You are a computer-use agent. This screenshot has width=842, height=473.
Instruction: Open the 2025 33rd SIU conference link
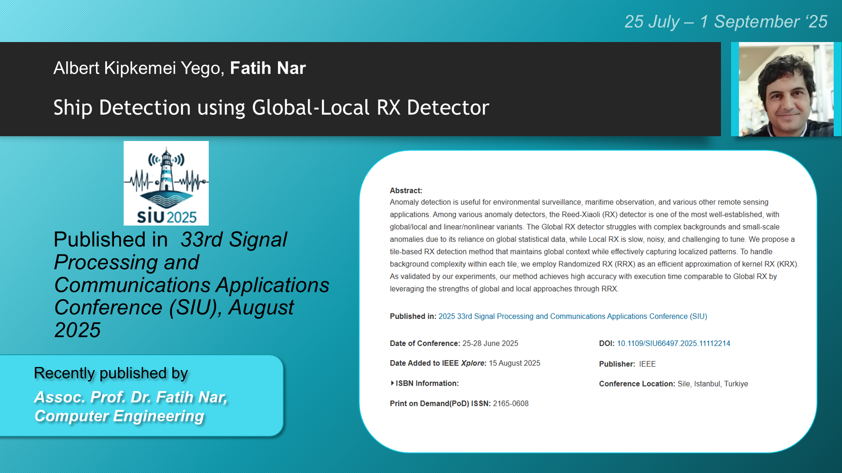tap(572, 316)
